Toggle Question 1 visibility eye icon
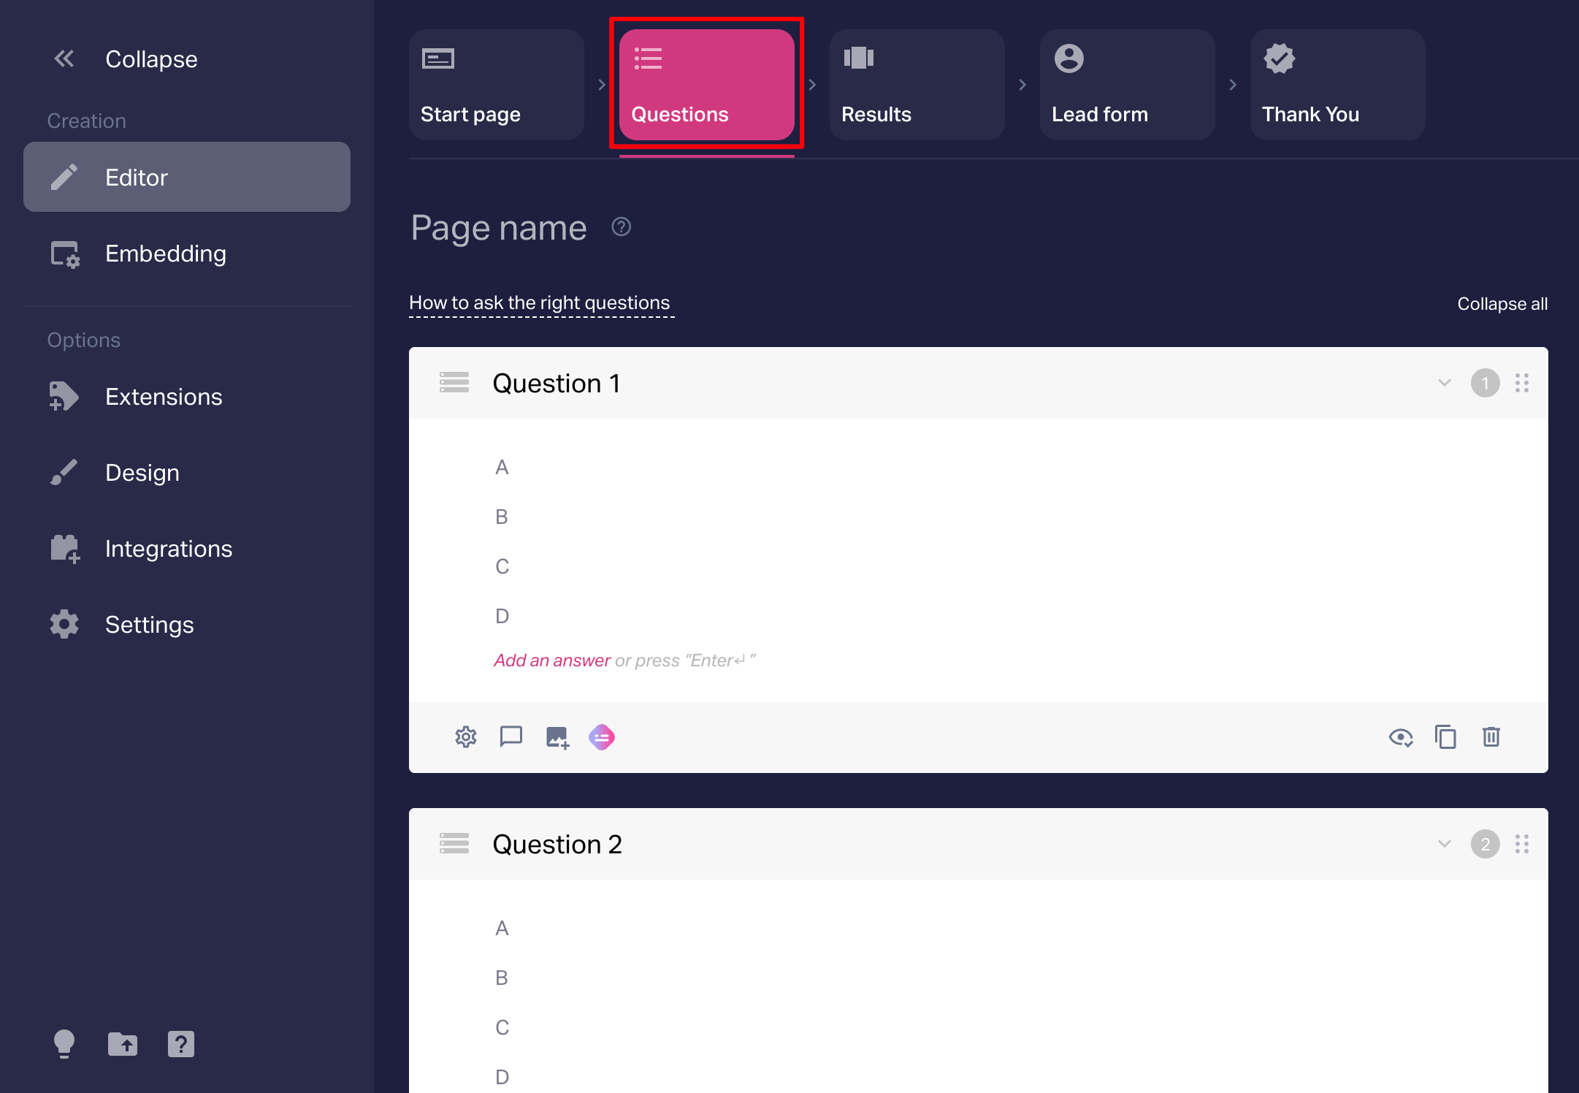Viewport: 1579px width, 1093px height. [x=1400, y=737]
